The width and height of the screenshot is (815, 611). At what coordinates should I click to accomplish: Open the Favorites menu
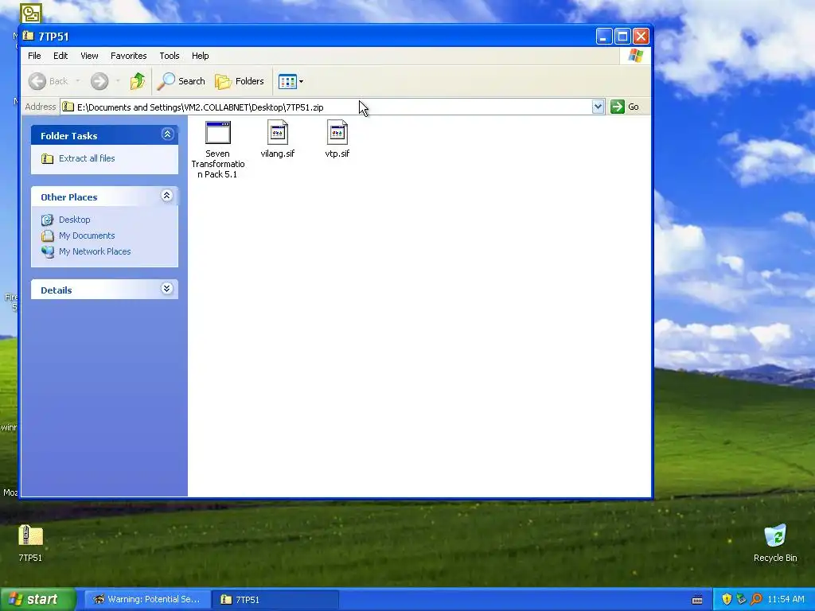128,56
